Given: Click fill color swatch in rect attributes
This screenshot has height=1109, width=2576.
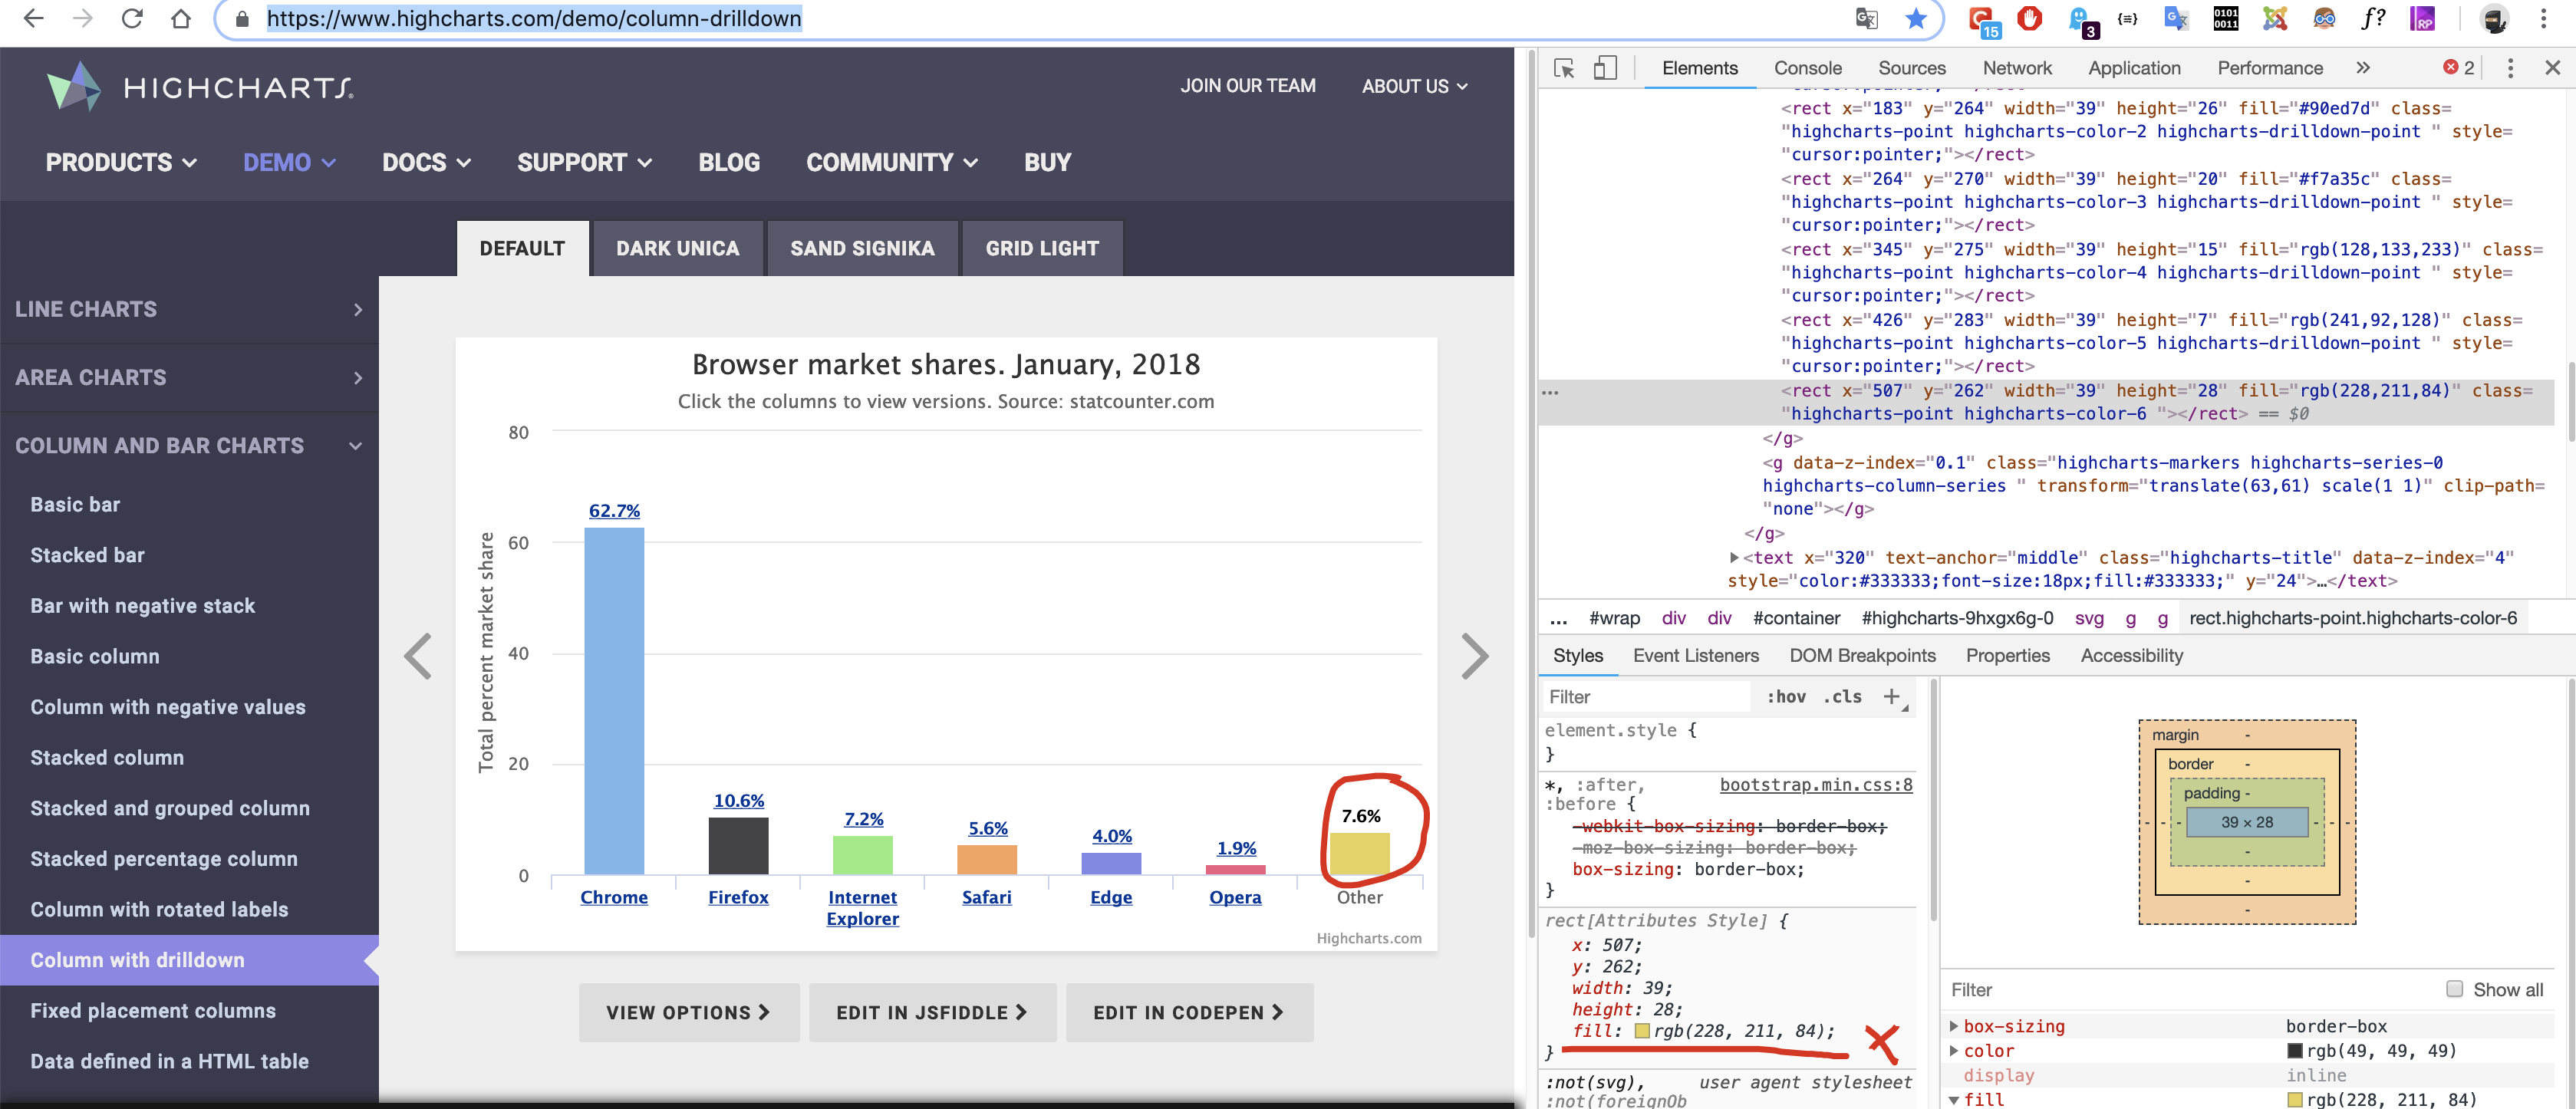Looking at the screenshot, I should 1641,1031.
